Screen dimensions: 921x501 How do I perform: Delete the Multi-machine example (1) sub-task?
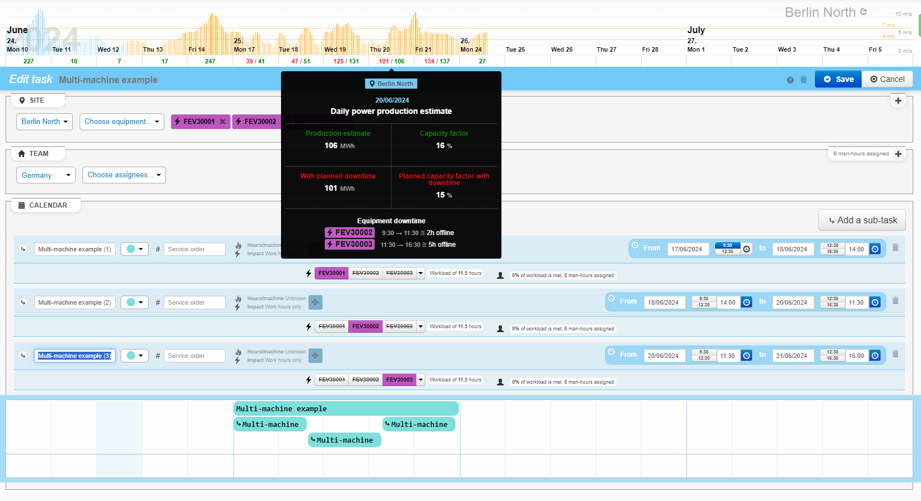[x=895, y=247]
